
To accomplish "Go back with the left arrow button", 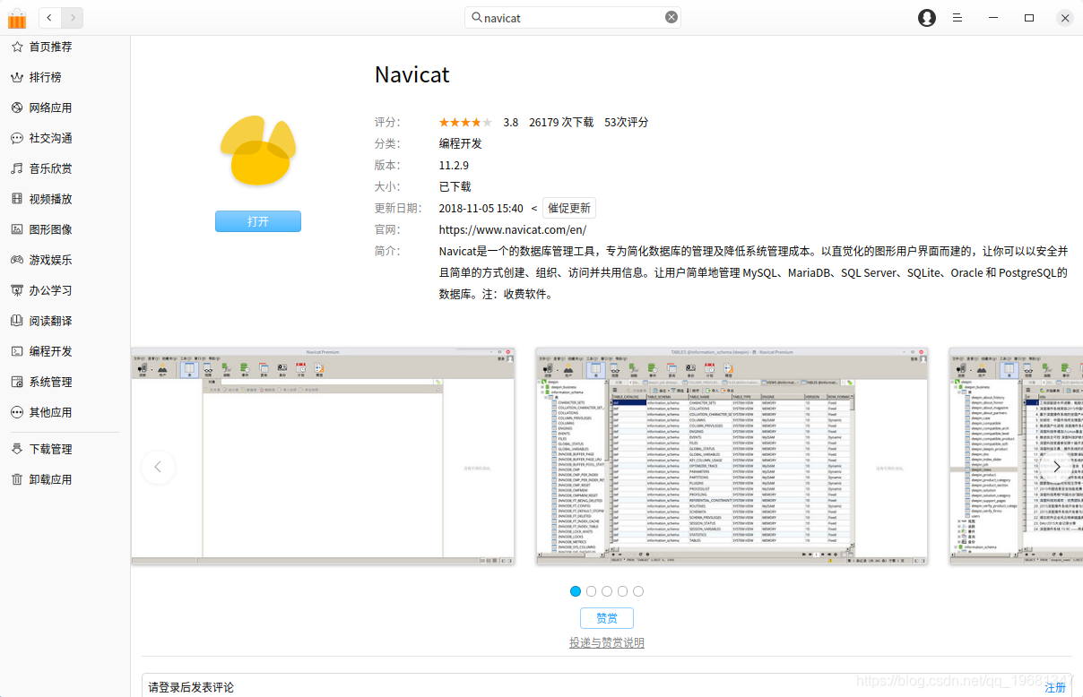I will click(x=49, y=17).
